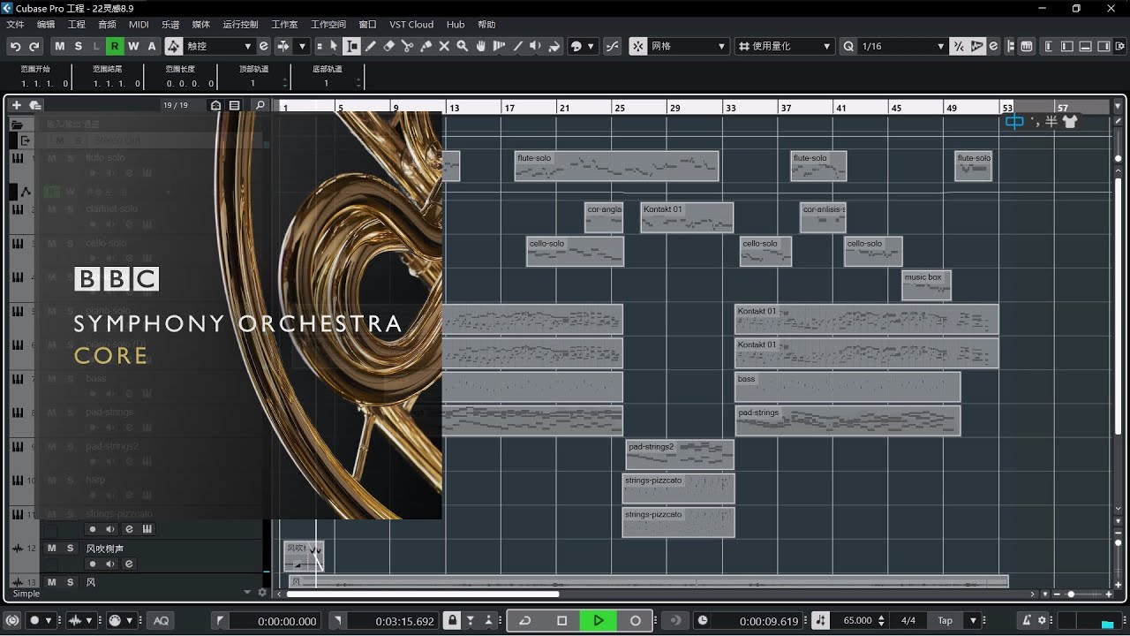The width and height of the screenshot is (1130, 636).
Task: Click the Record transport button
Action: click(635, 621)
